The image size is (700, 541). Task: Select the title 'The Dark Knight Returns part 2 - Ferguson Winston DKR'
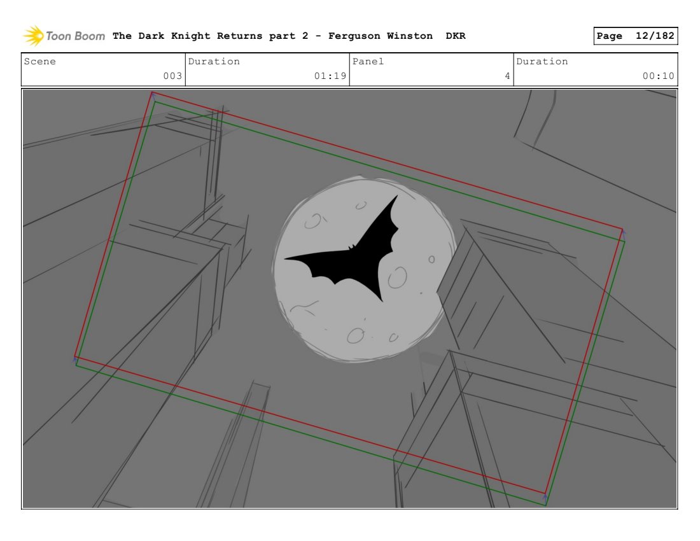coord(289,36)
